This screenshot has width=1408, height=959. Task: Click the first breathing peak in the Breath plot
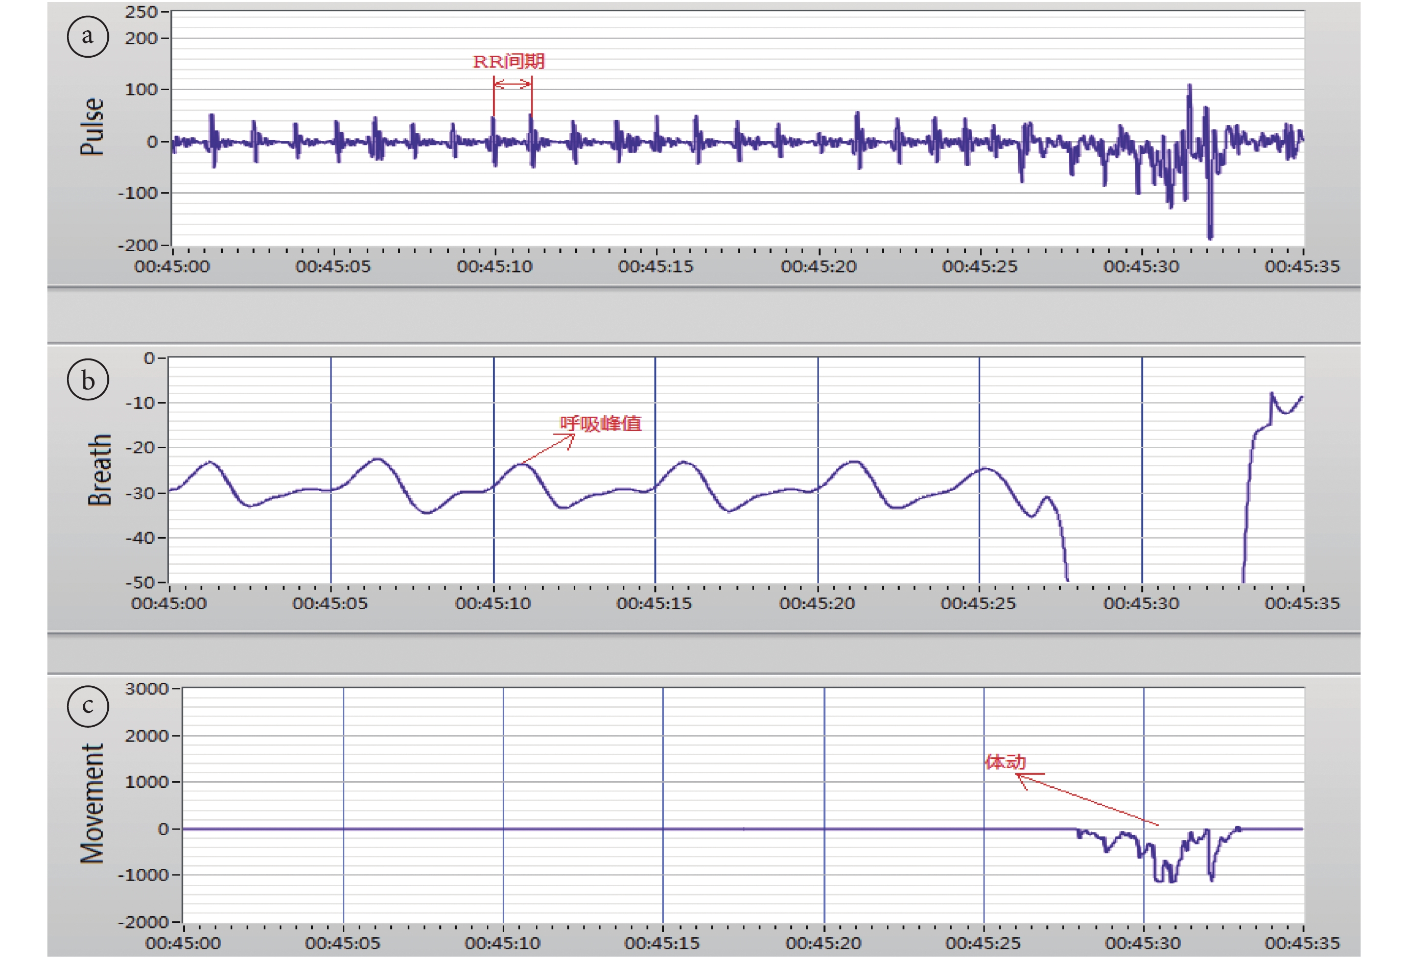(x=210, y=463)
